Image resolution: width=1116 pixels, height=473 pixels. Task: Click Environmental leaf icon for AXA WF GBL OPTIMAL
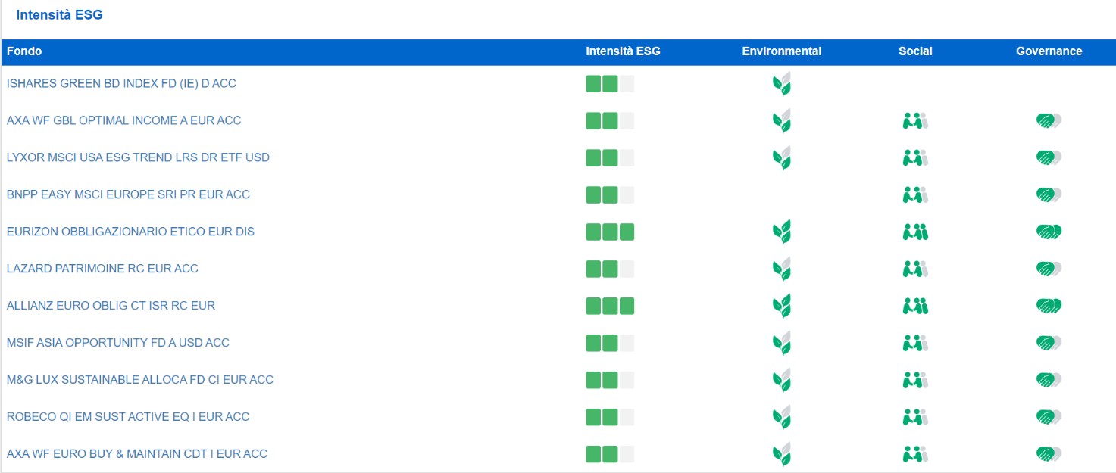click(782, 121)
